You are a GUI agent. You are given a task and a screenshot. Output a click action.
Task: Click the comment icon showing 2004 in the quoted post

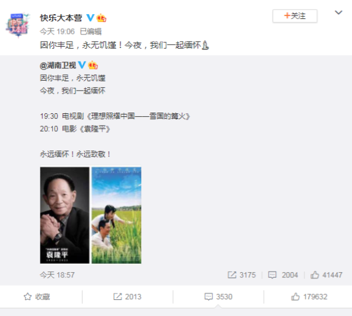click(x=272, y=274)
